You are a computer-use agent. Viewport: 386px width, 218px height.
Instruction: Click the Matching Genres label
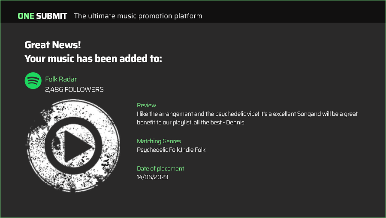(159, 141)
